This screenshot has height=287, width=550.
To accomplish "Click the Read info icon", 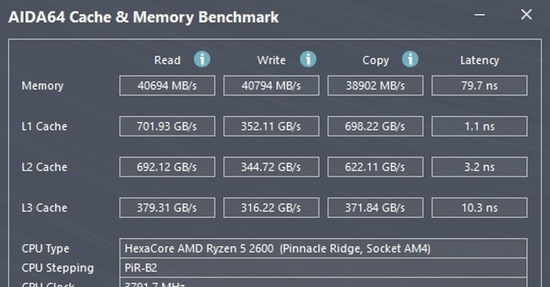I will (x=202, y=59).
